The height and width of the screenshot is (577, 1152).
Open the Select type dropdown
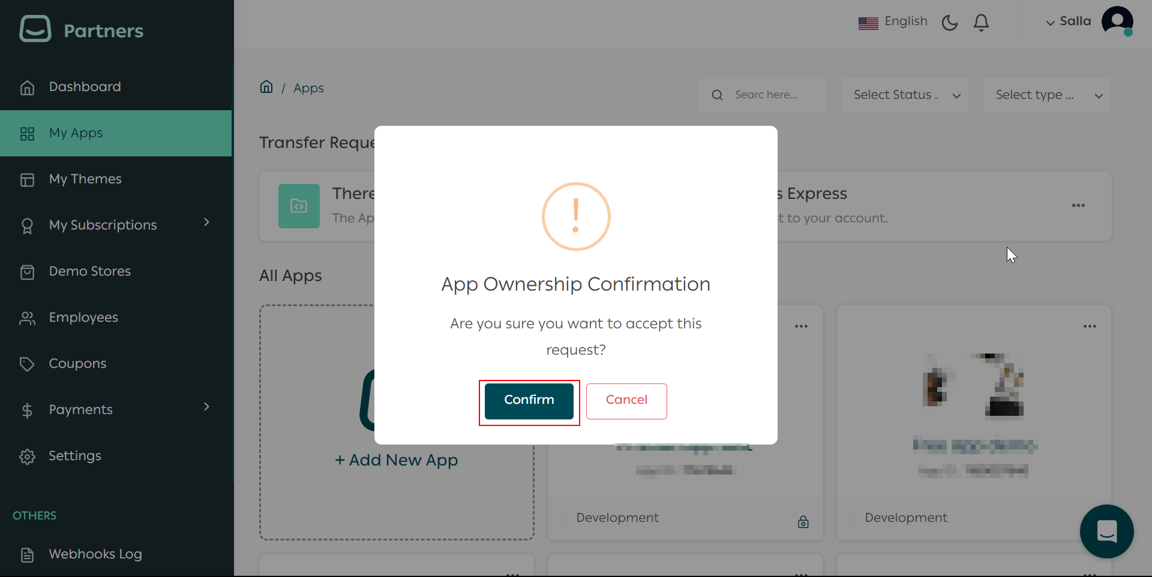(1046, 94)
